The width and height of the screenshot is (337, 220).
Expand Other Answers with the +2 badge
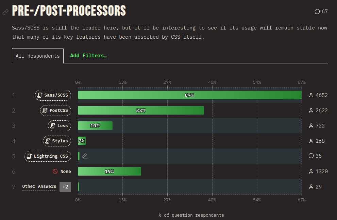pos(65,187)
